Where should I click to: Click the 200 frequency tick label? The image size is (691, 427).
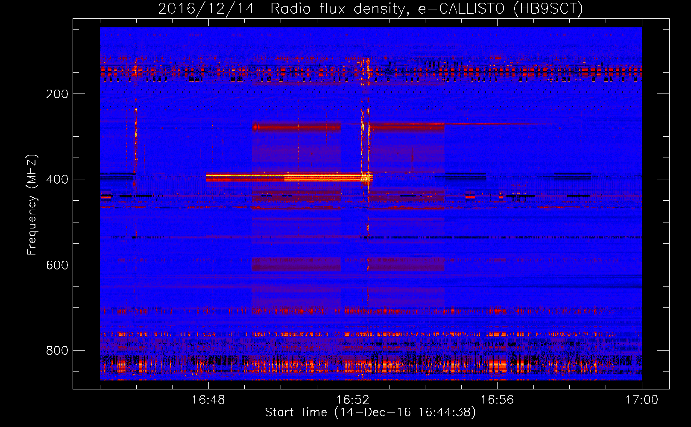[57, 94]
